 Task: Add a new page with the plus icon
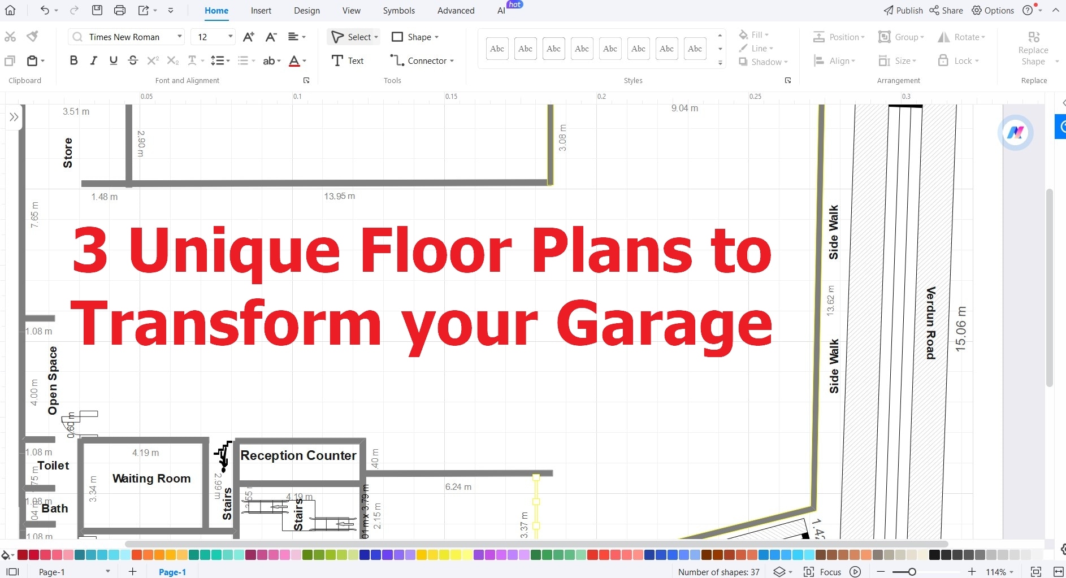(132, 572)
